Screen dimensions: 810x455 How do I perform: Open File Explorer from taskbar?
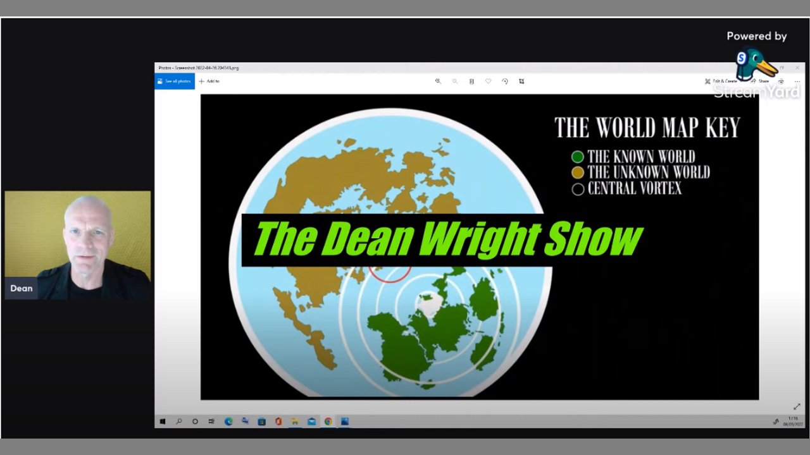point(295,422)
